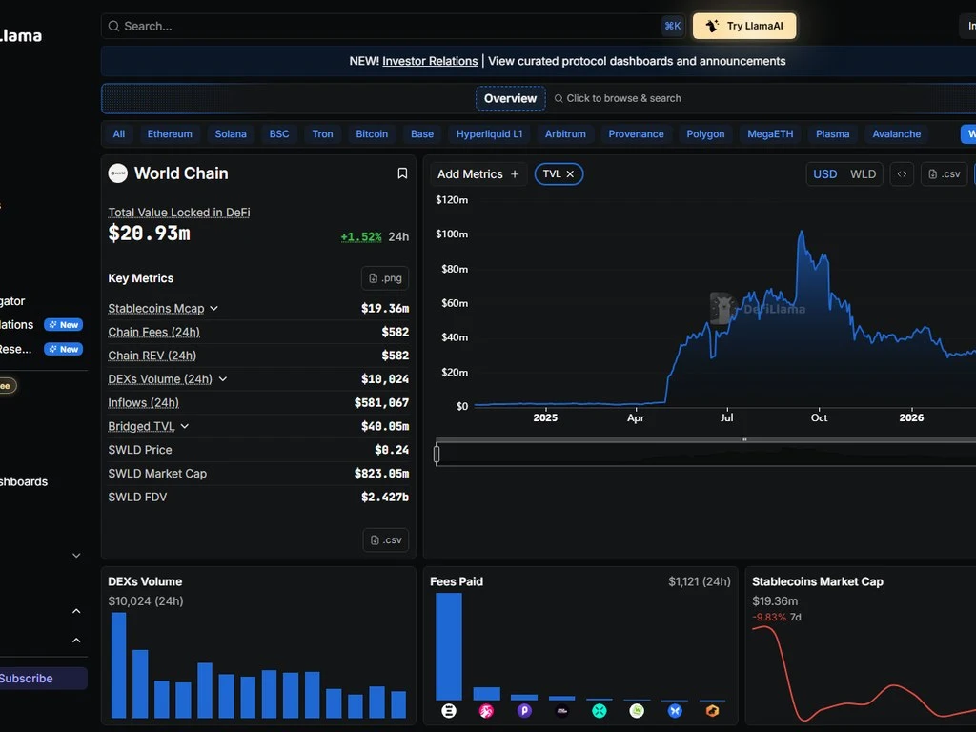Click the teal X Fees Paid protocol icon
The image size is (976, 732).
coord(600,711)
